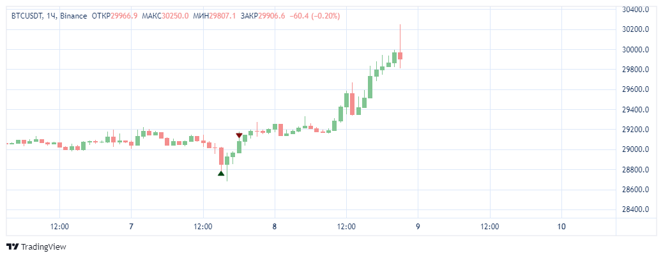Click the 30400.0 price axis label
Viewport: 663px width, 258px height.
point(636,10)
